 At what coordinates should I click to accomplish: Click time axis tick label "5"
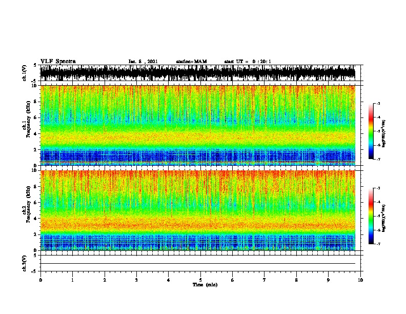coord(200,280)
